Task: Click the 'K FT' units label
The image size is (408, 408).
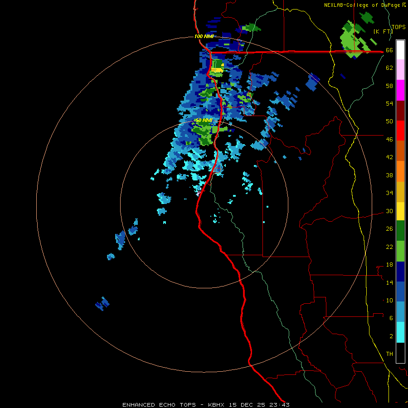Action: (383, 31)
